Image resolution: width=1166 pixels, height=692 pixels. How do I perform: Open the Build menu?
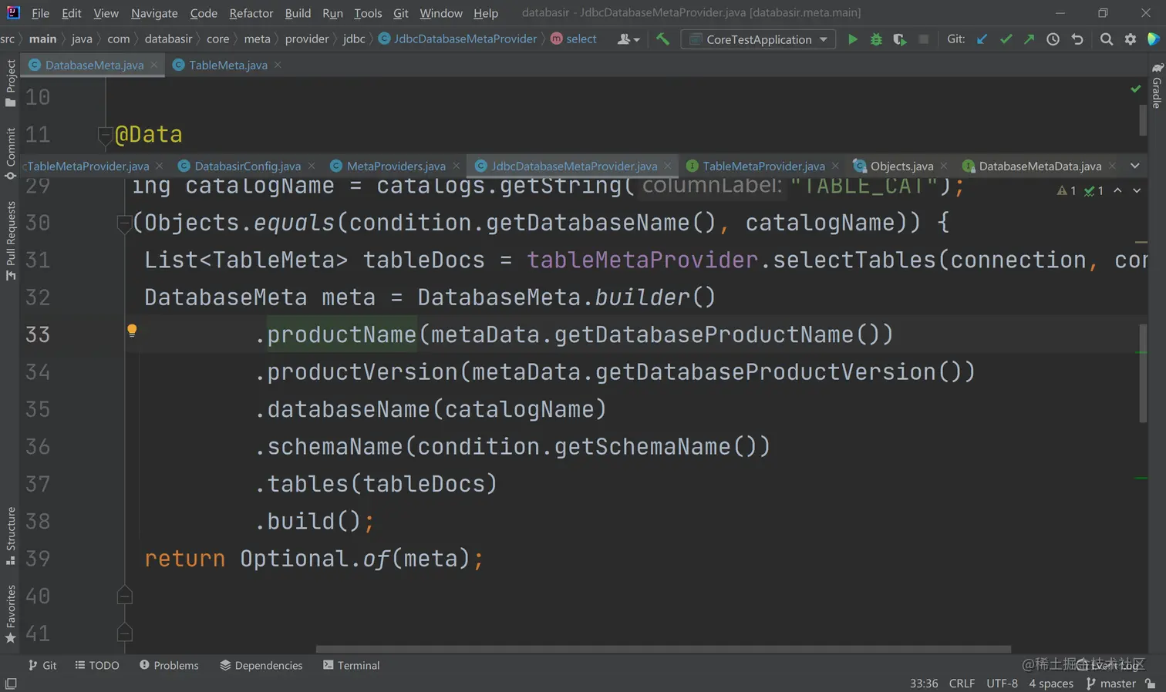[x=298, y=13]
